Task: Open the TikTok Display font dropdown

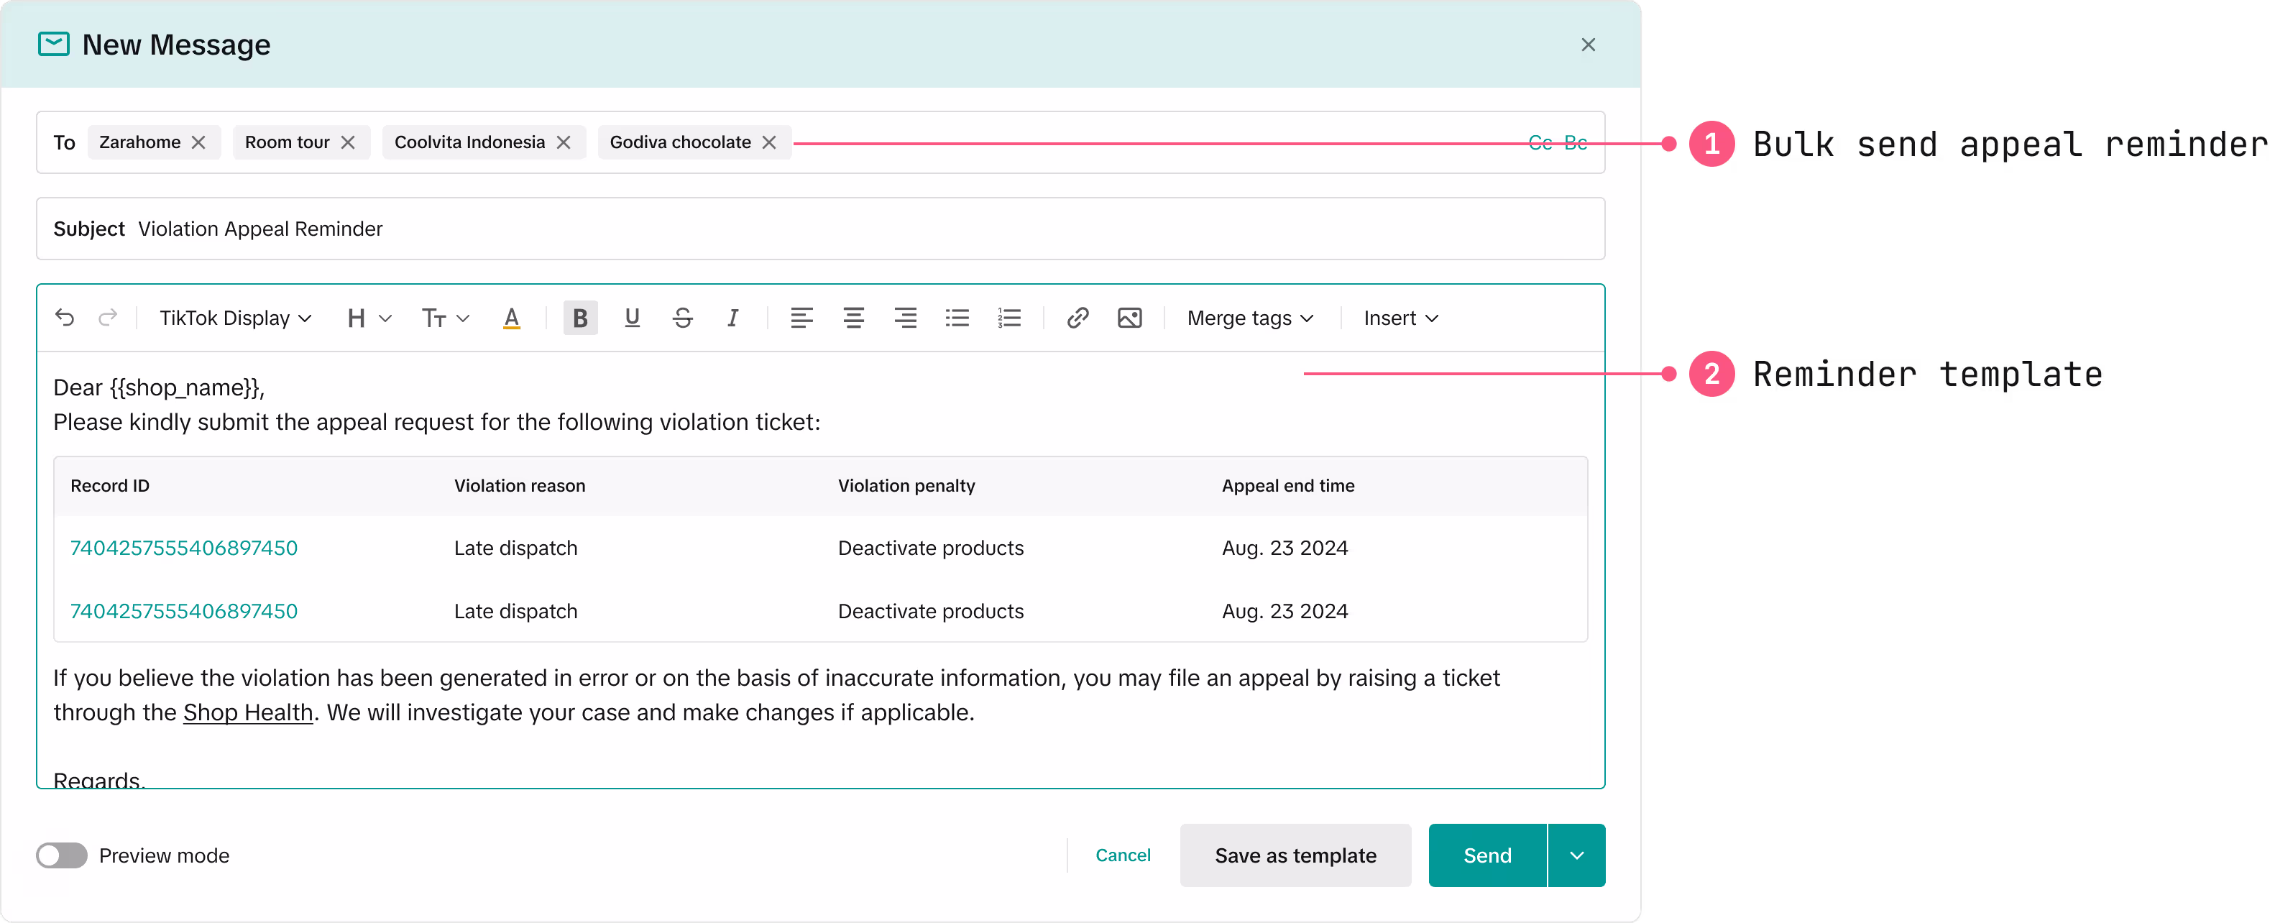Action: coord(235,317)
